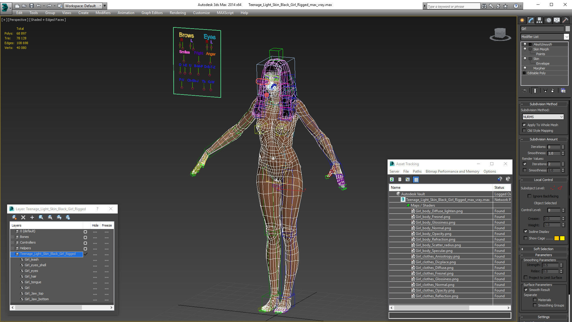
Task: Toggle Render Values Iterations checkbox
Action: (x=525, y=164)
